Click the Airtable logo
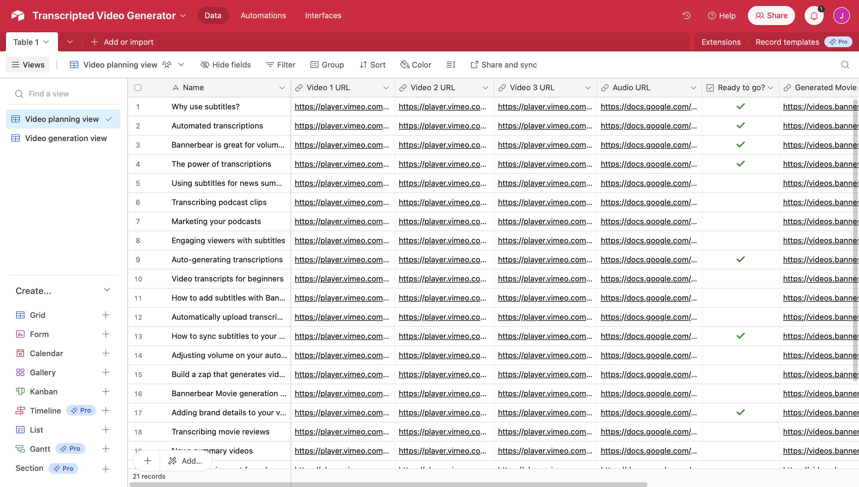 coord(17,15)
